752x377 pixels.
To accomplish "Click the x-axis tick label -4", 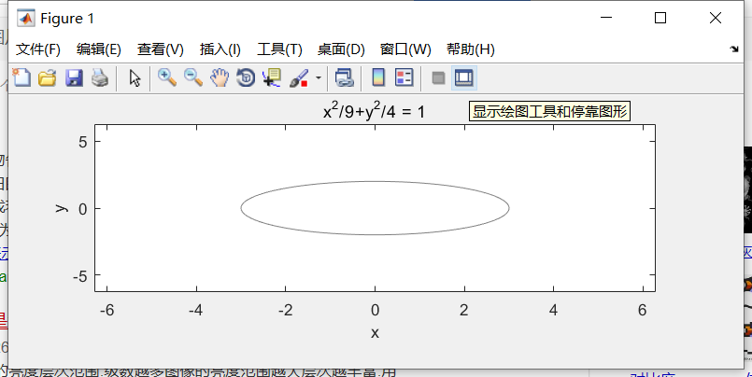I will [x=195, y=310].
